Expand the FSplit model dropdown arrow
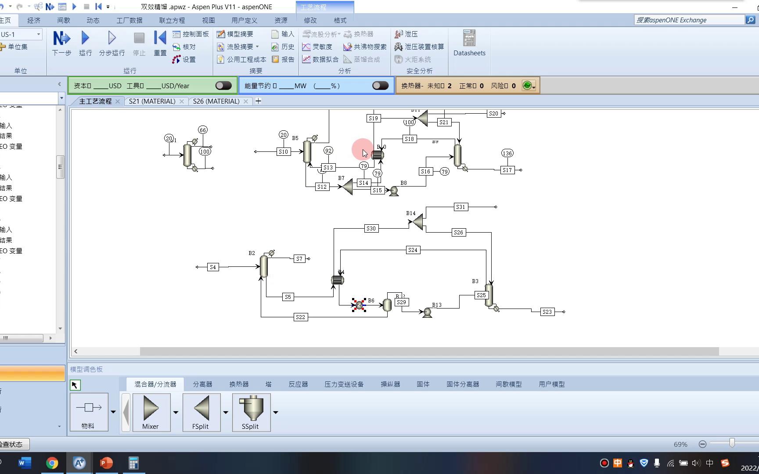Screen dimensions: 759x474 point(226,412)
